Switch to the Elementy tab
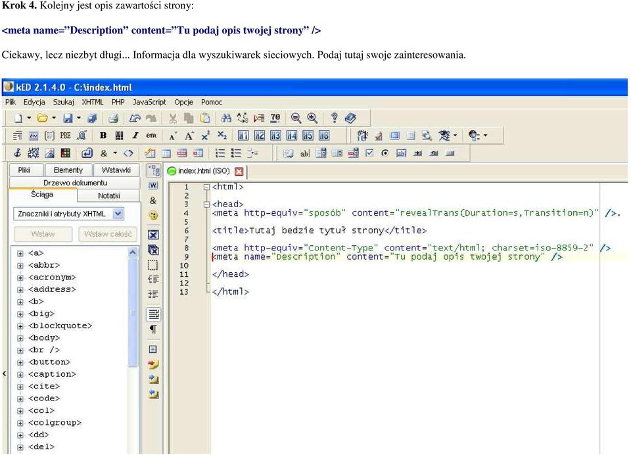Image resolution: width=631 pixels, height=455 pixels. (x=68, y=170)
